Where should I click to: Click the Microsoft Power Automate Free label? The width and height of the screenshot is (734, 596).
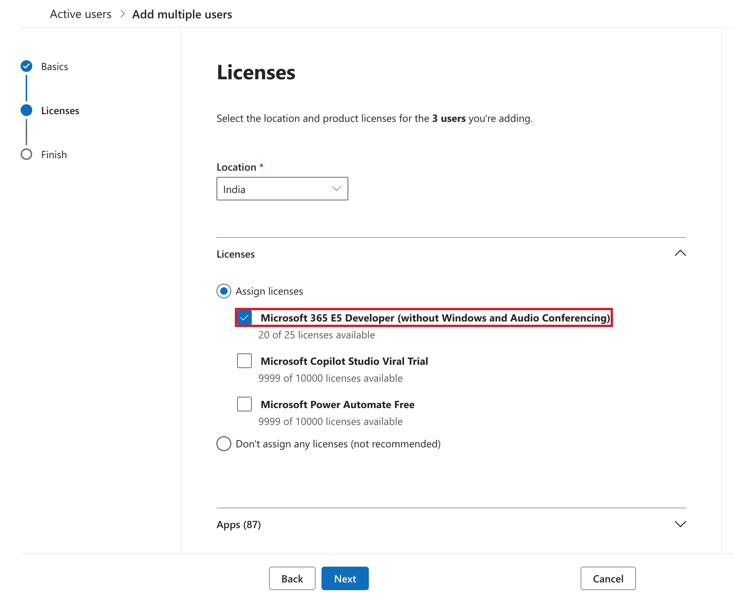click(x=338, y=404)
